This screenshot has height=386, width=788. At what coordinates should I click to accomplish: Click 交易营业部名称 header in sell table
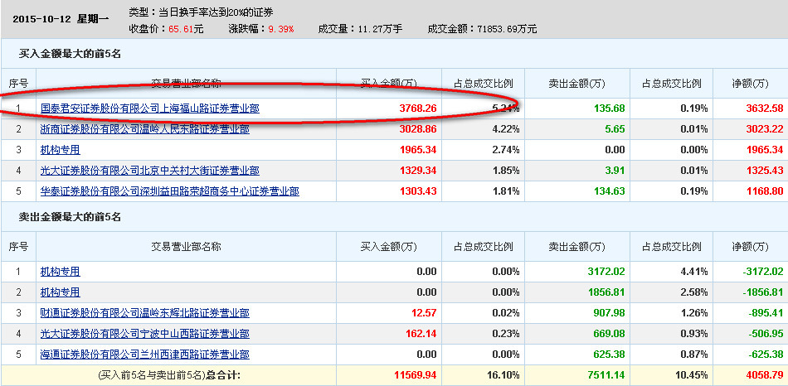187,247
